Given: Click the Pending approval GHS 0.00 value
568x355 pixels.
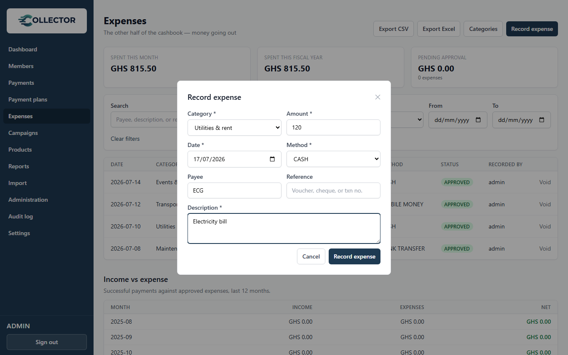Looking at the screenshot, I should click(436, 68).
